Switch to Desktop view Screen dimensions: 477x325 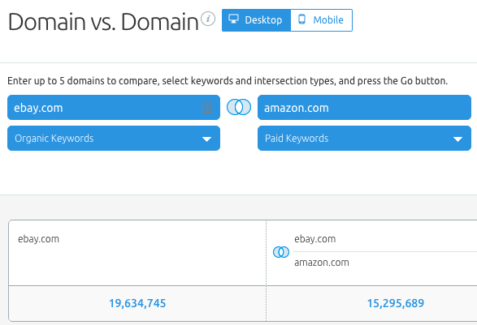256,20
